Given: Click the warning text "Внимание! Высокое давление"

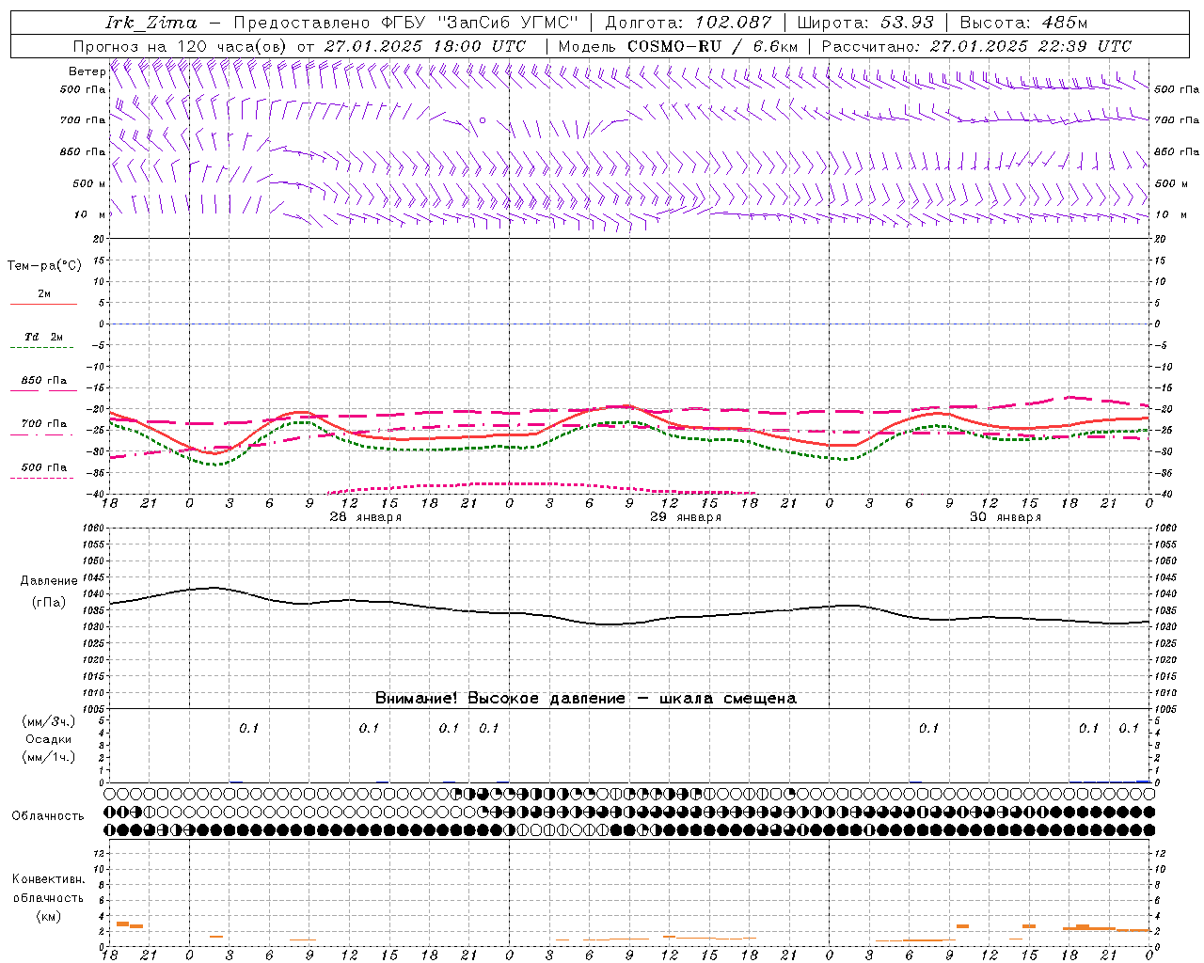Looking at the screenshot, I should 500,699.
